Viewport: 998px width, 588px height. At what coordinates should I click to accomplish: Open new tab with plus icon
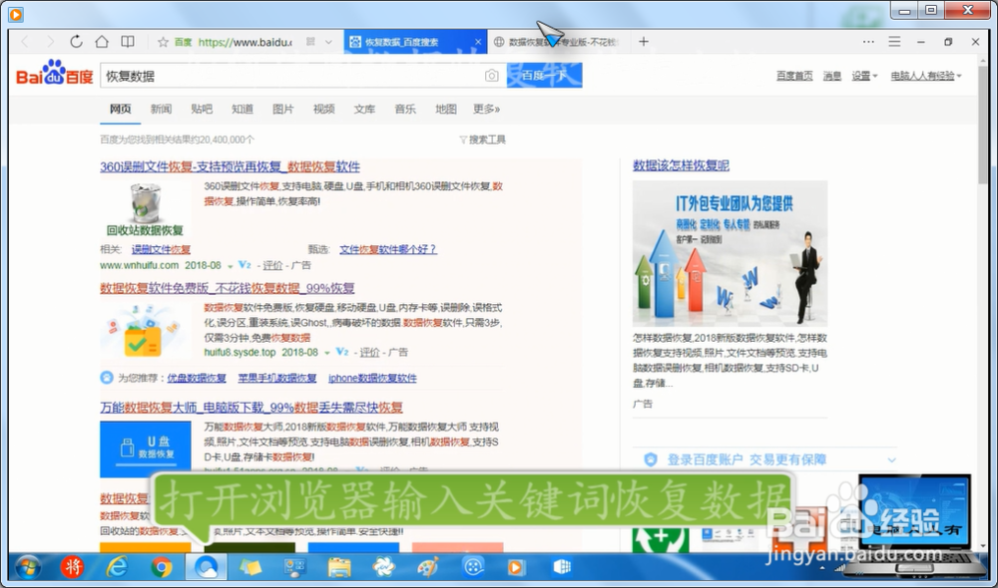click(x=644, y=41)
